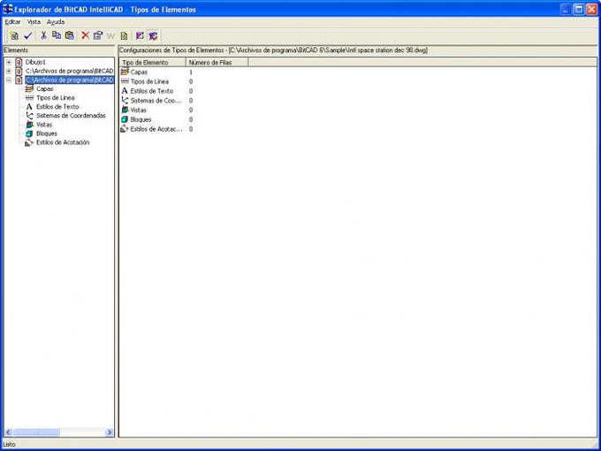
Task: Click left arrow of tree horizontal scrollbar
Action: pyautogui.click(x=8, y=432)
